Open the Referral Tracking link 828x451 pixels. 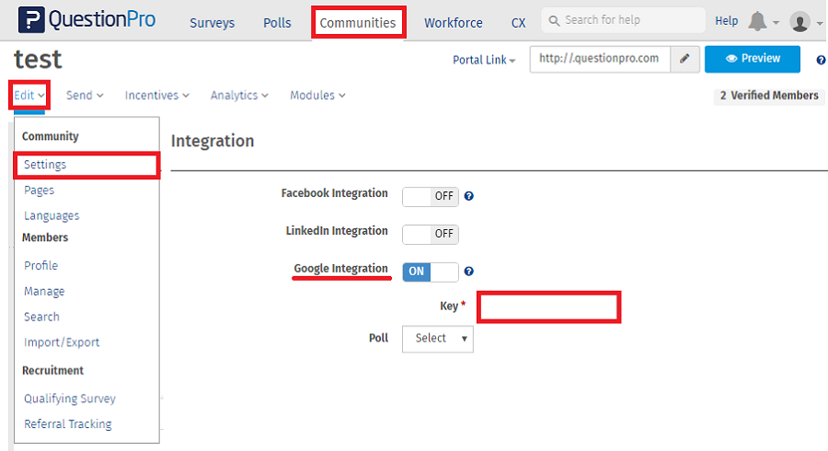[x=68, y=424]
